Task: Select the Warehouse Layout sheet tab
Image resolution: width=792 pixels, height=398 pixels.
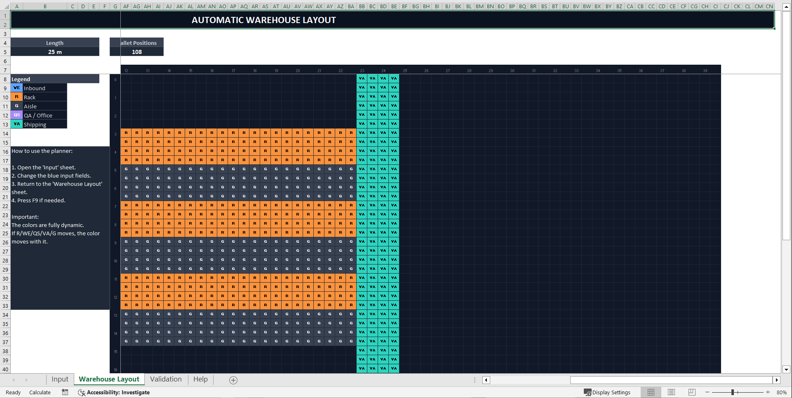Action: [x=109, y=379]
